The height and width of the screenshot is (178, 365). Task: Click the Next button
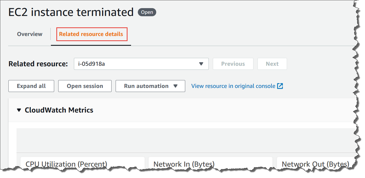click(272, 64)
